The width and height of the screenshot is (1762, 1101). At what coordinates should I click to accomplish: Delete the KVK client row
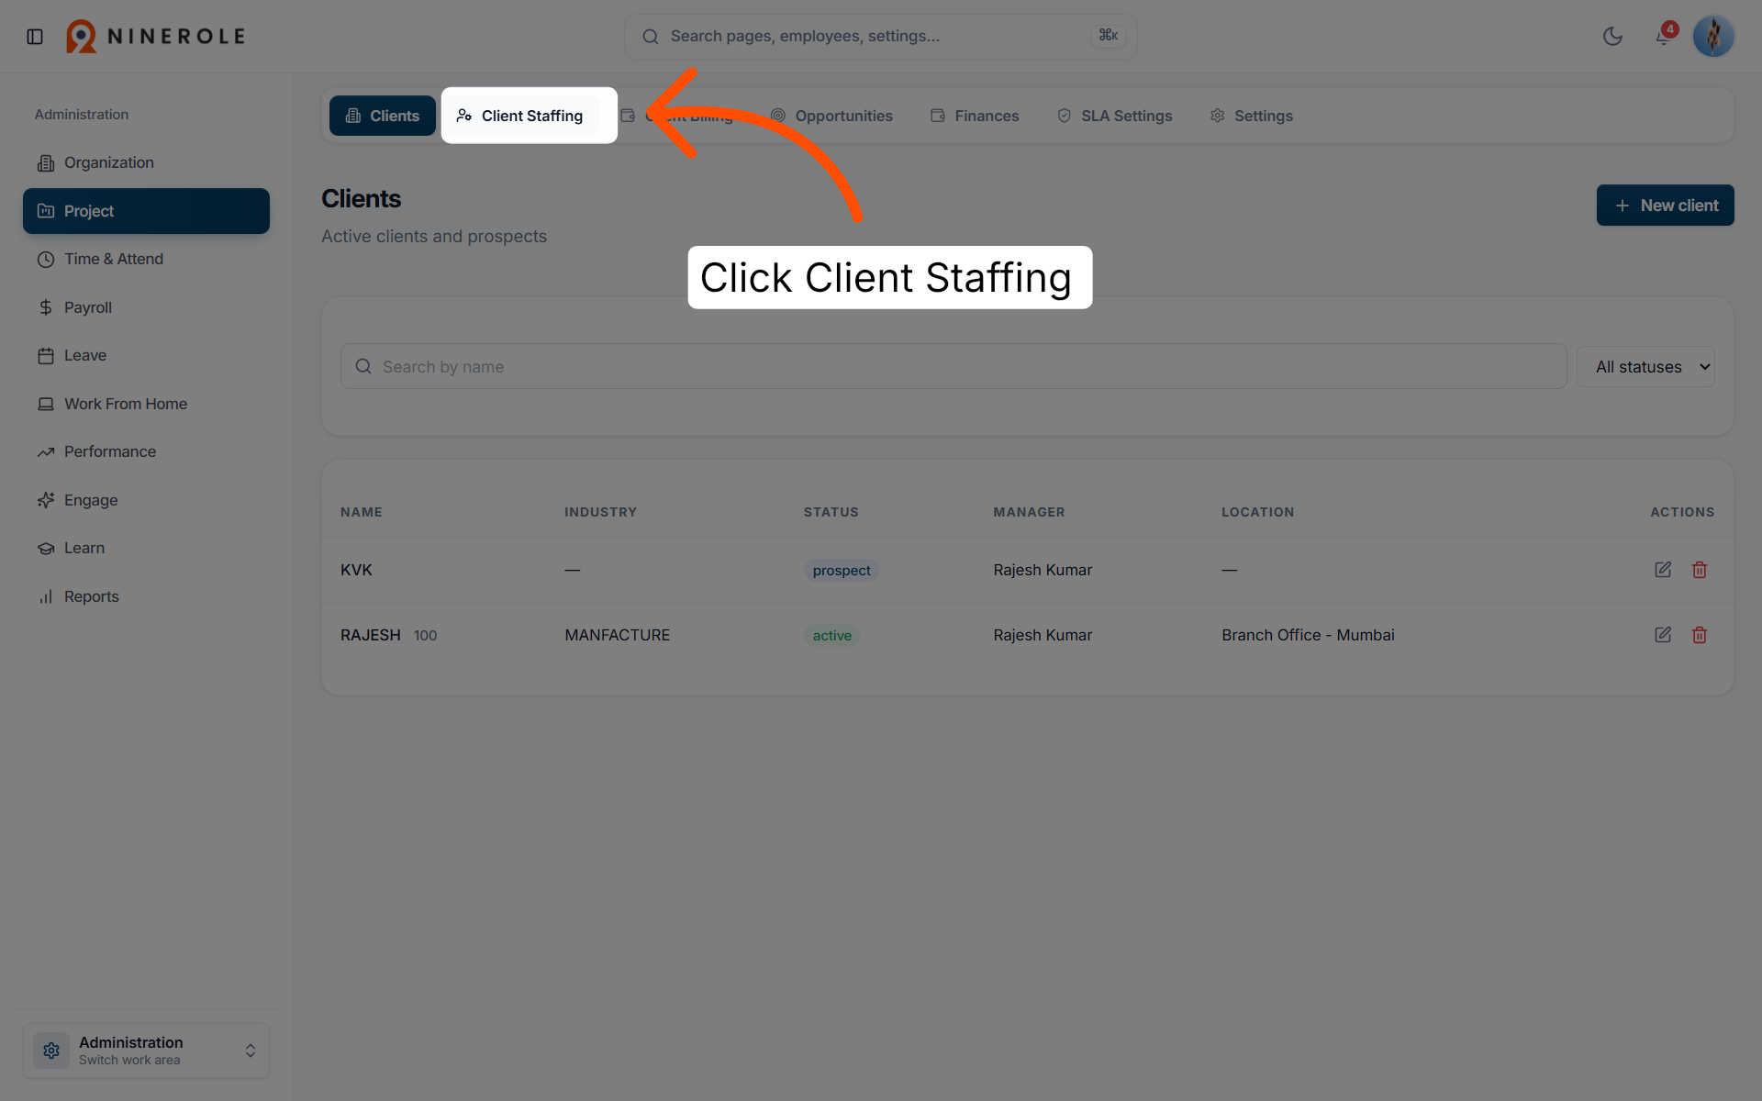coord(1699,570)
